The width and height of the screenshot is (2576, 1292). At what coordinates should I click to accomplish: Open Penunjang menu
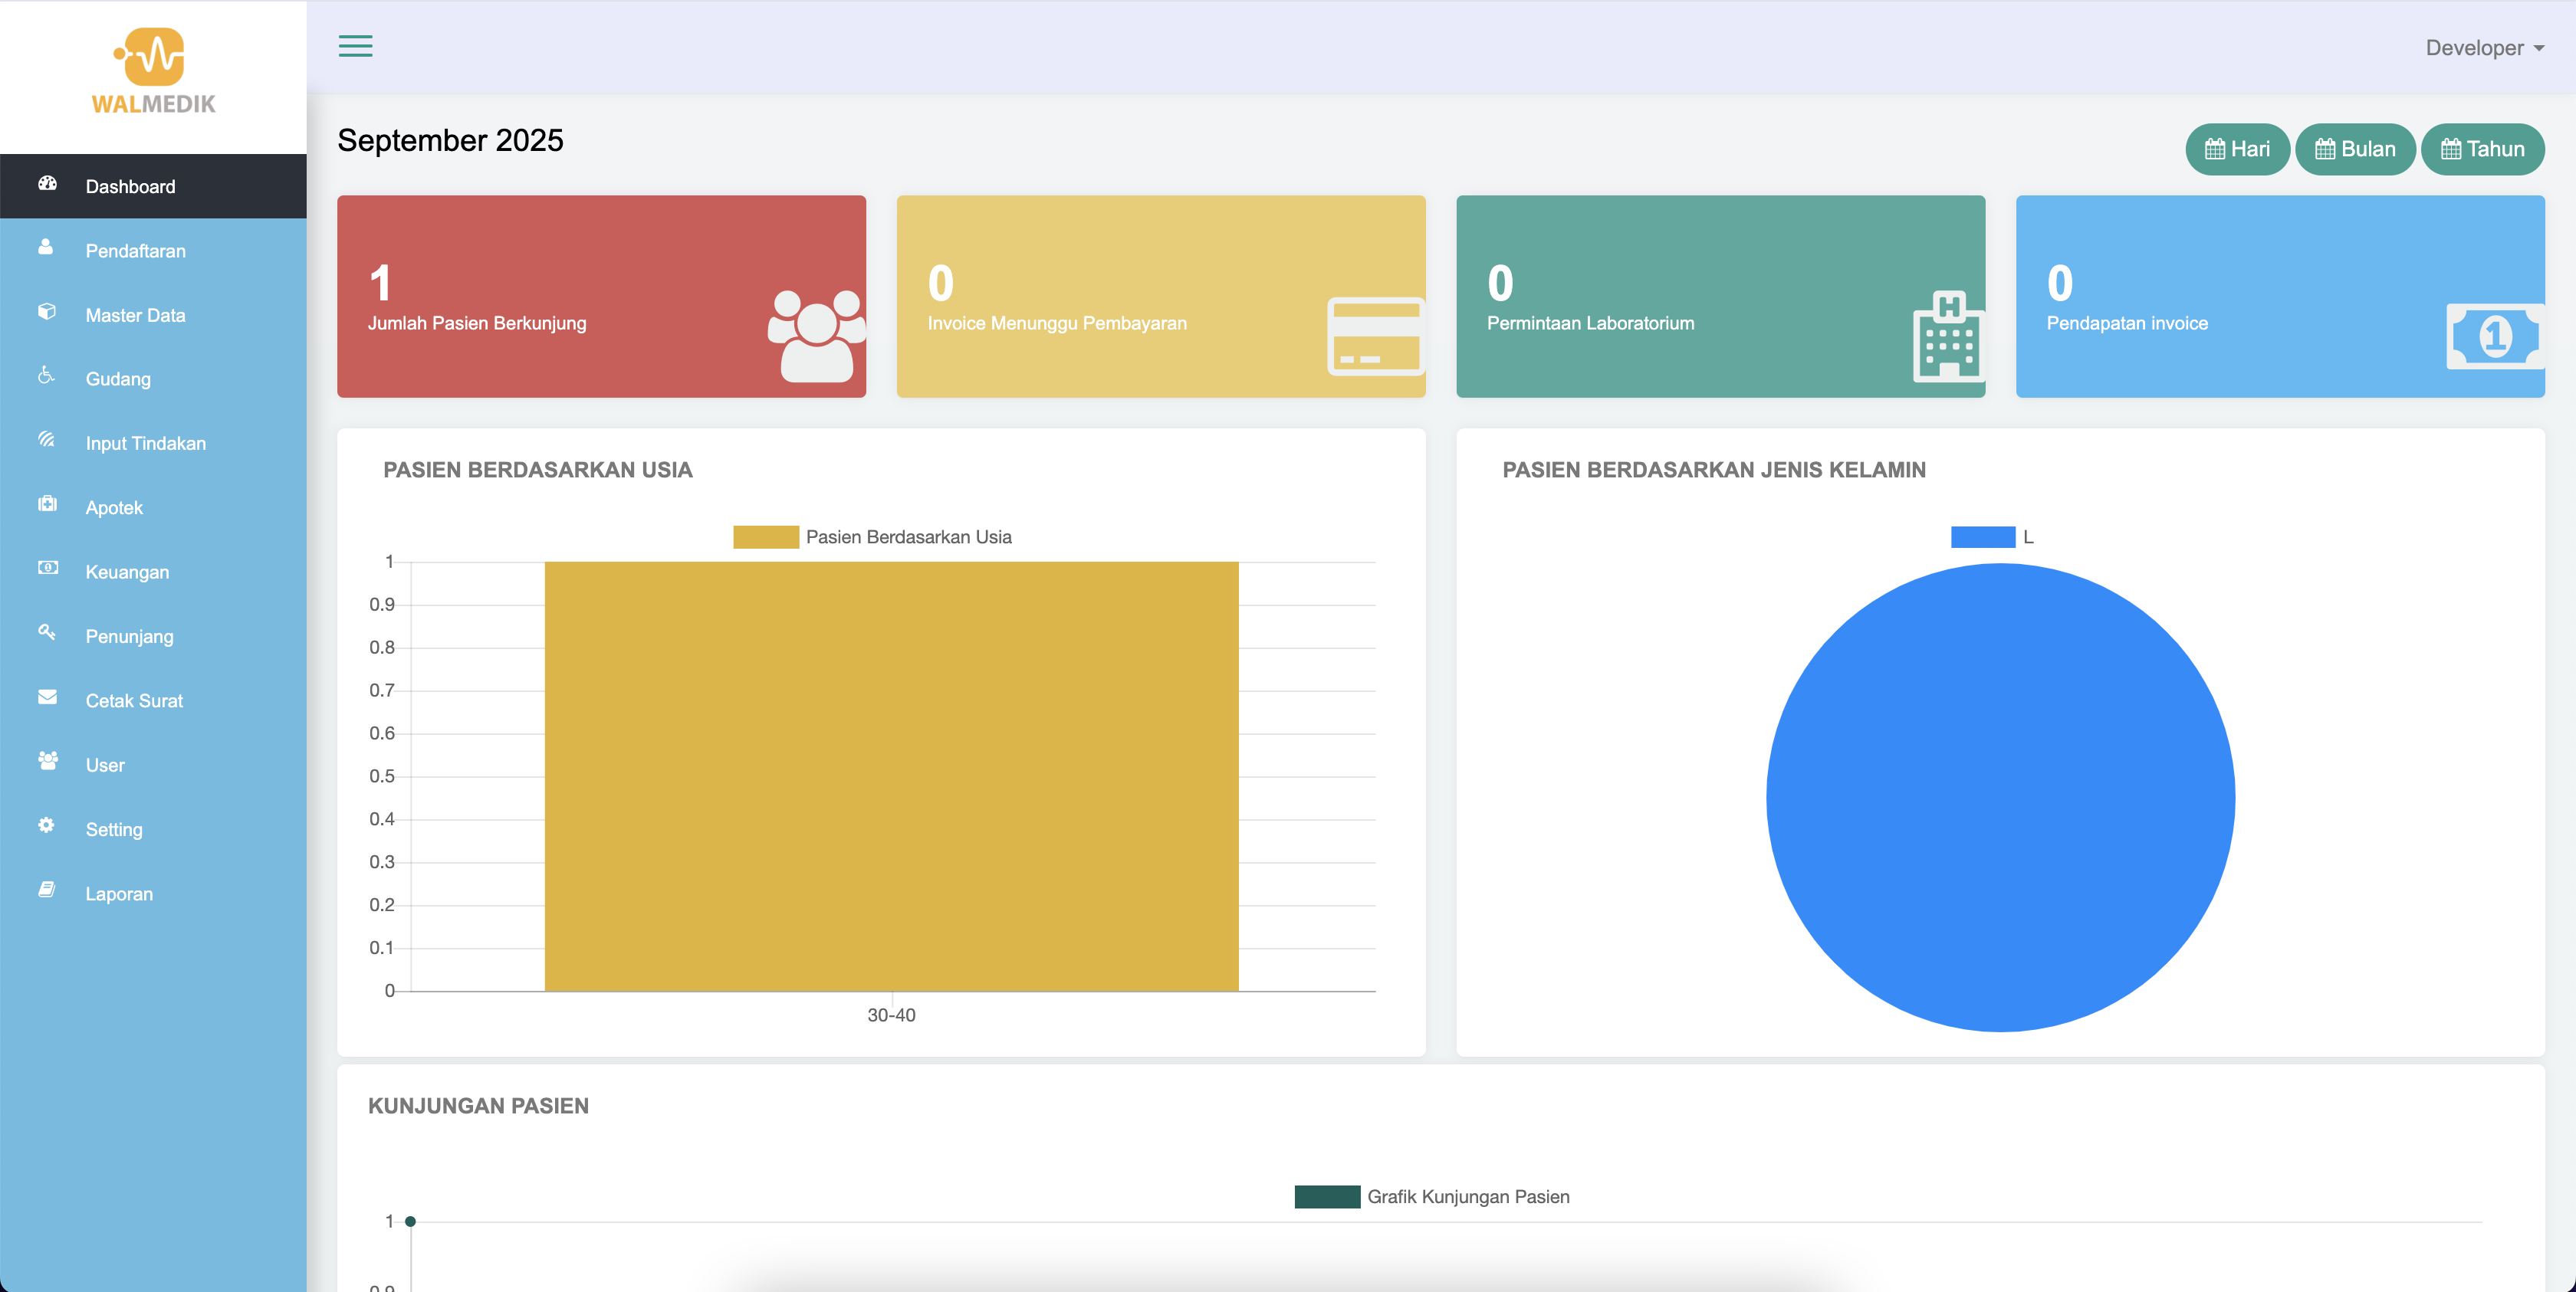point(153,637)
